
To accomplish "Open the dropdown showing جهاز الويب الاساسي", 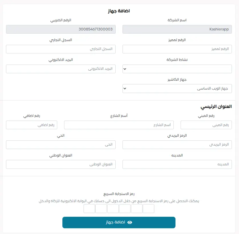I will point(177,88).
